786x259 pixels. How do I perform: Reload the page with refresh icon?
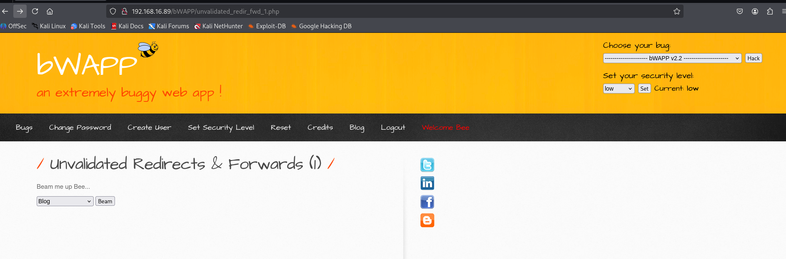(35, 11)
